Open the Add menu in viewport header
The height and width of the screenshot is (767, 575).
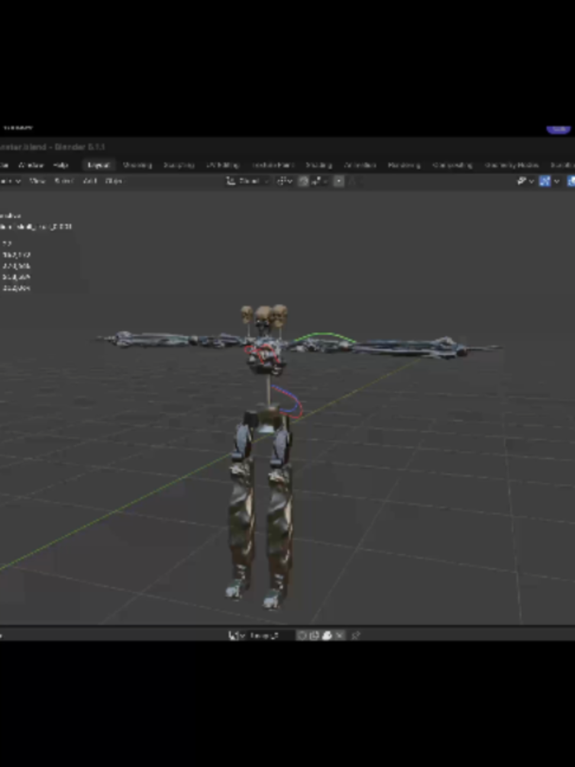tap(90, 181)
